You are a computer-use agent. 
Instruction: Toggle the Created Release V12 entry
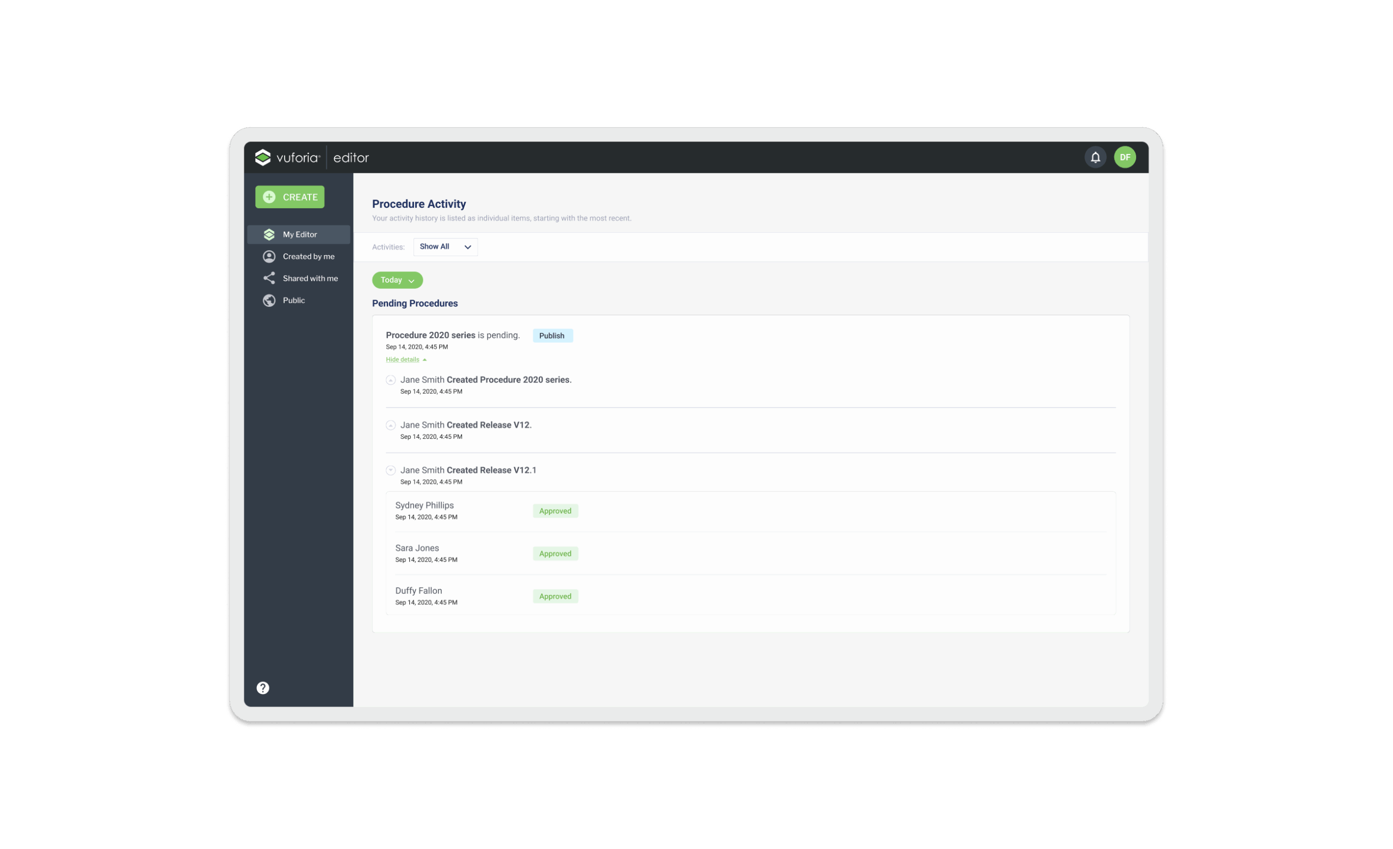point(391,425)
